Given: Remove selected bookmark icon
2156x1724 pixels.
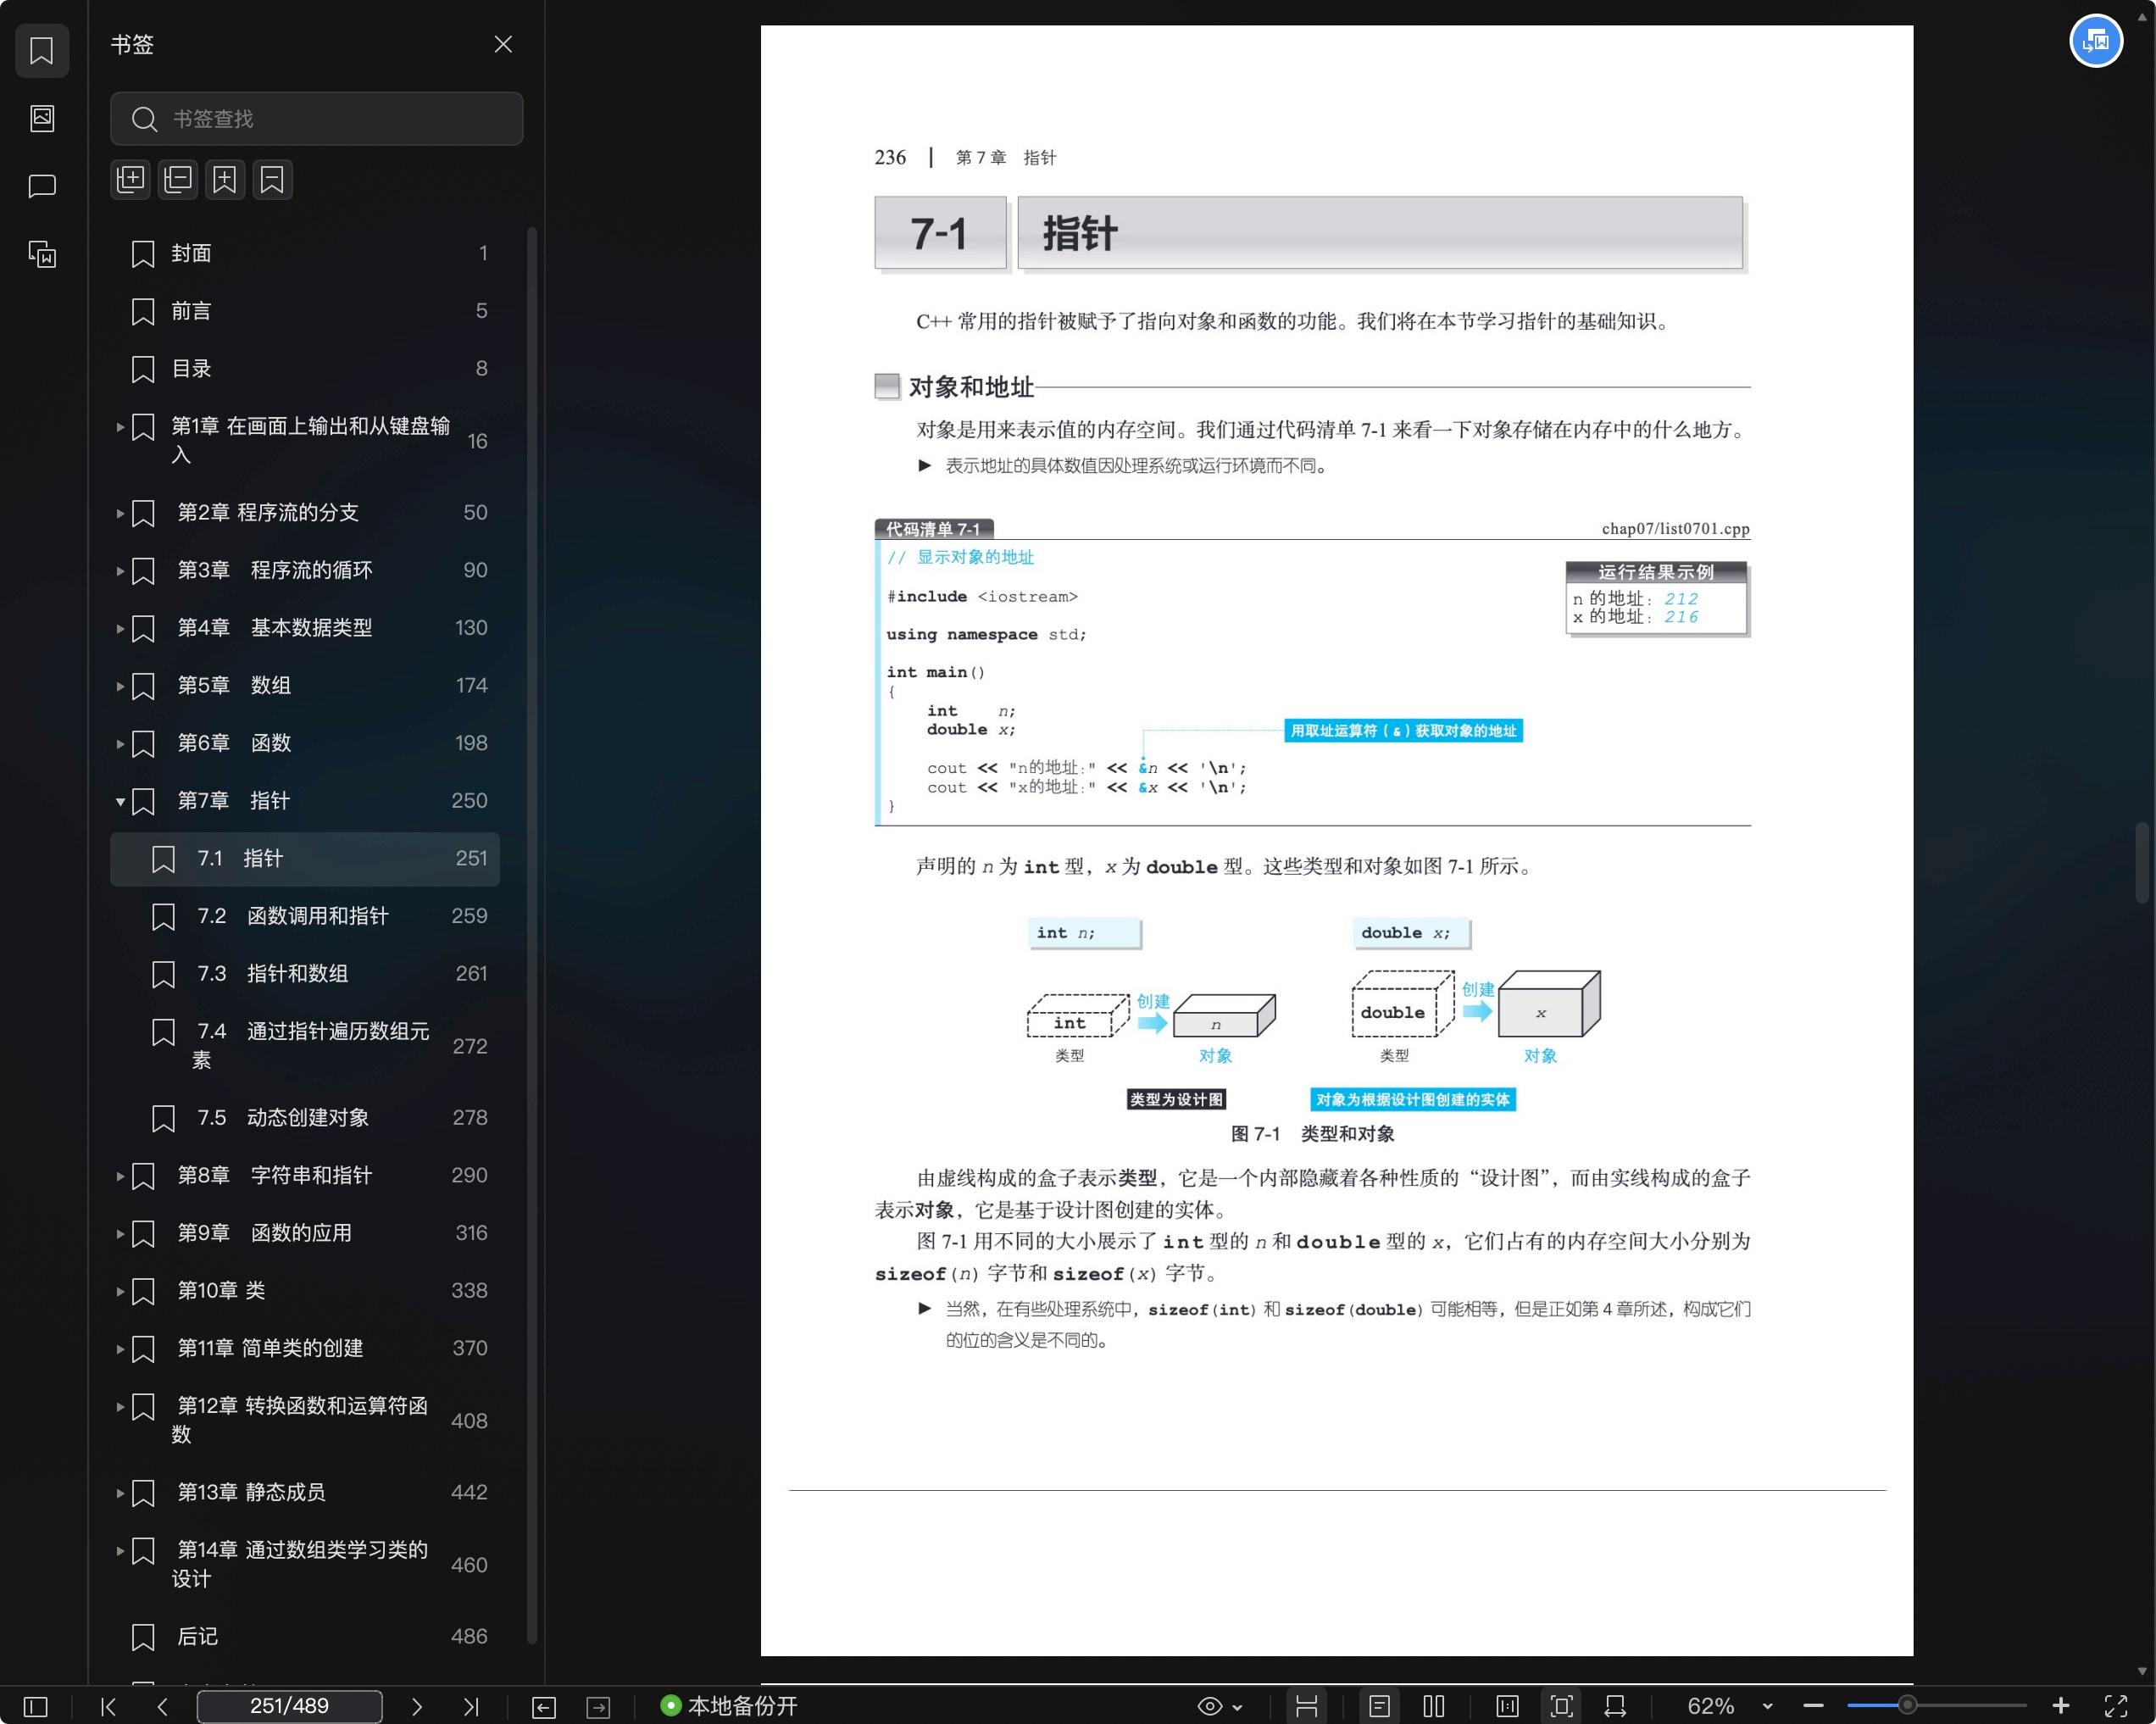Looking at the screenshot, I should coord(272,180).
